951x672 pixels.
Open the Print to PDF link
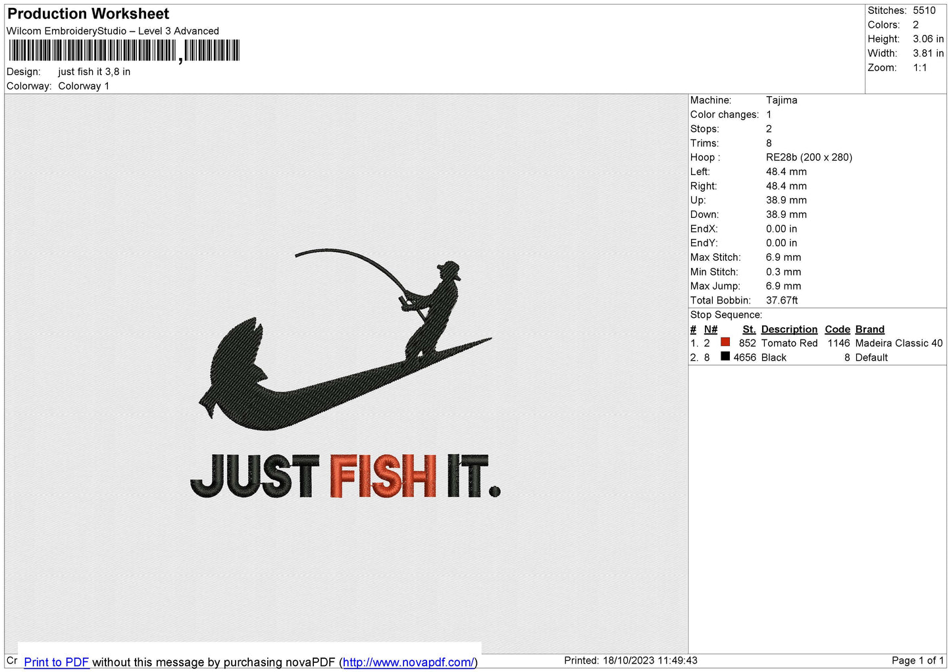[56, 662]
